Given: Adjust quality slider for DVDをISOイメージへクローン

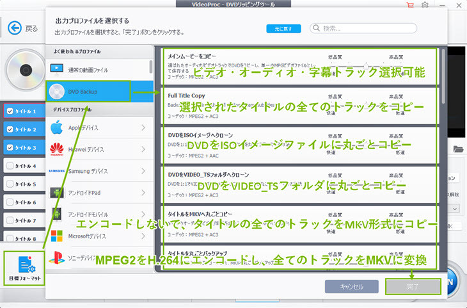Looking at the screenshot, I should [366, 145].
